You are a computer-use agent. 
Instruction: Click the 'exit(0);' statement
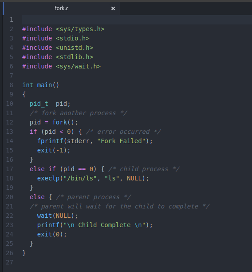(52, 235)
